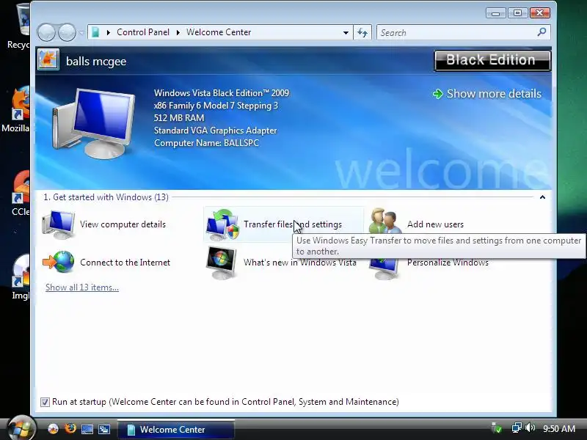Click the balls mcgee user account picture
This screenshot has height=440, width=587.
48,59
